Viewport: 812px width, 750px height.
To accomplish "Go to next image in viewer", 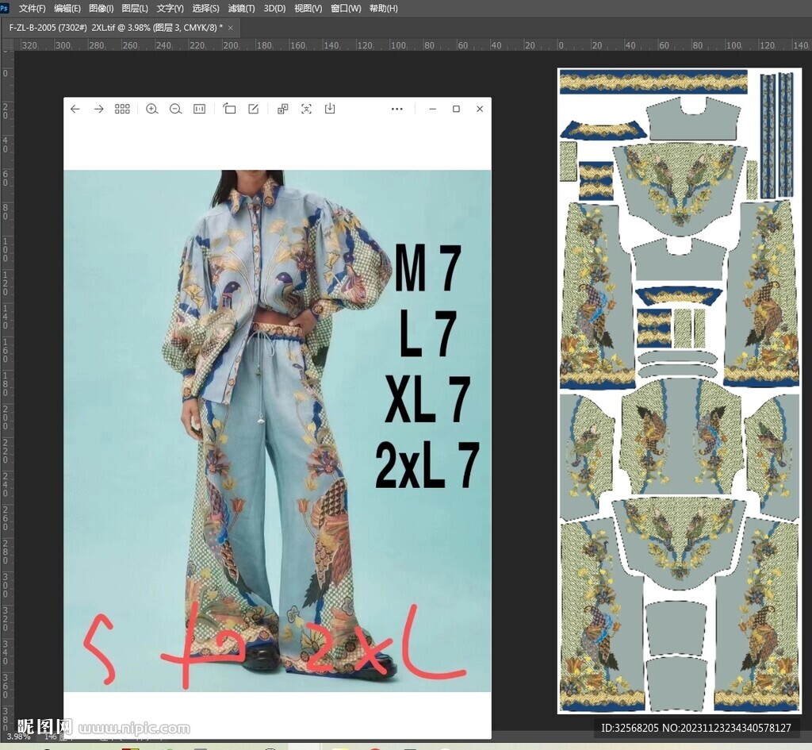I will point(99,109).
